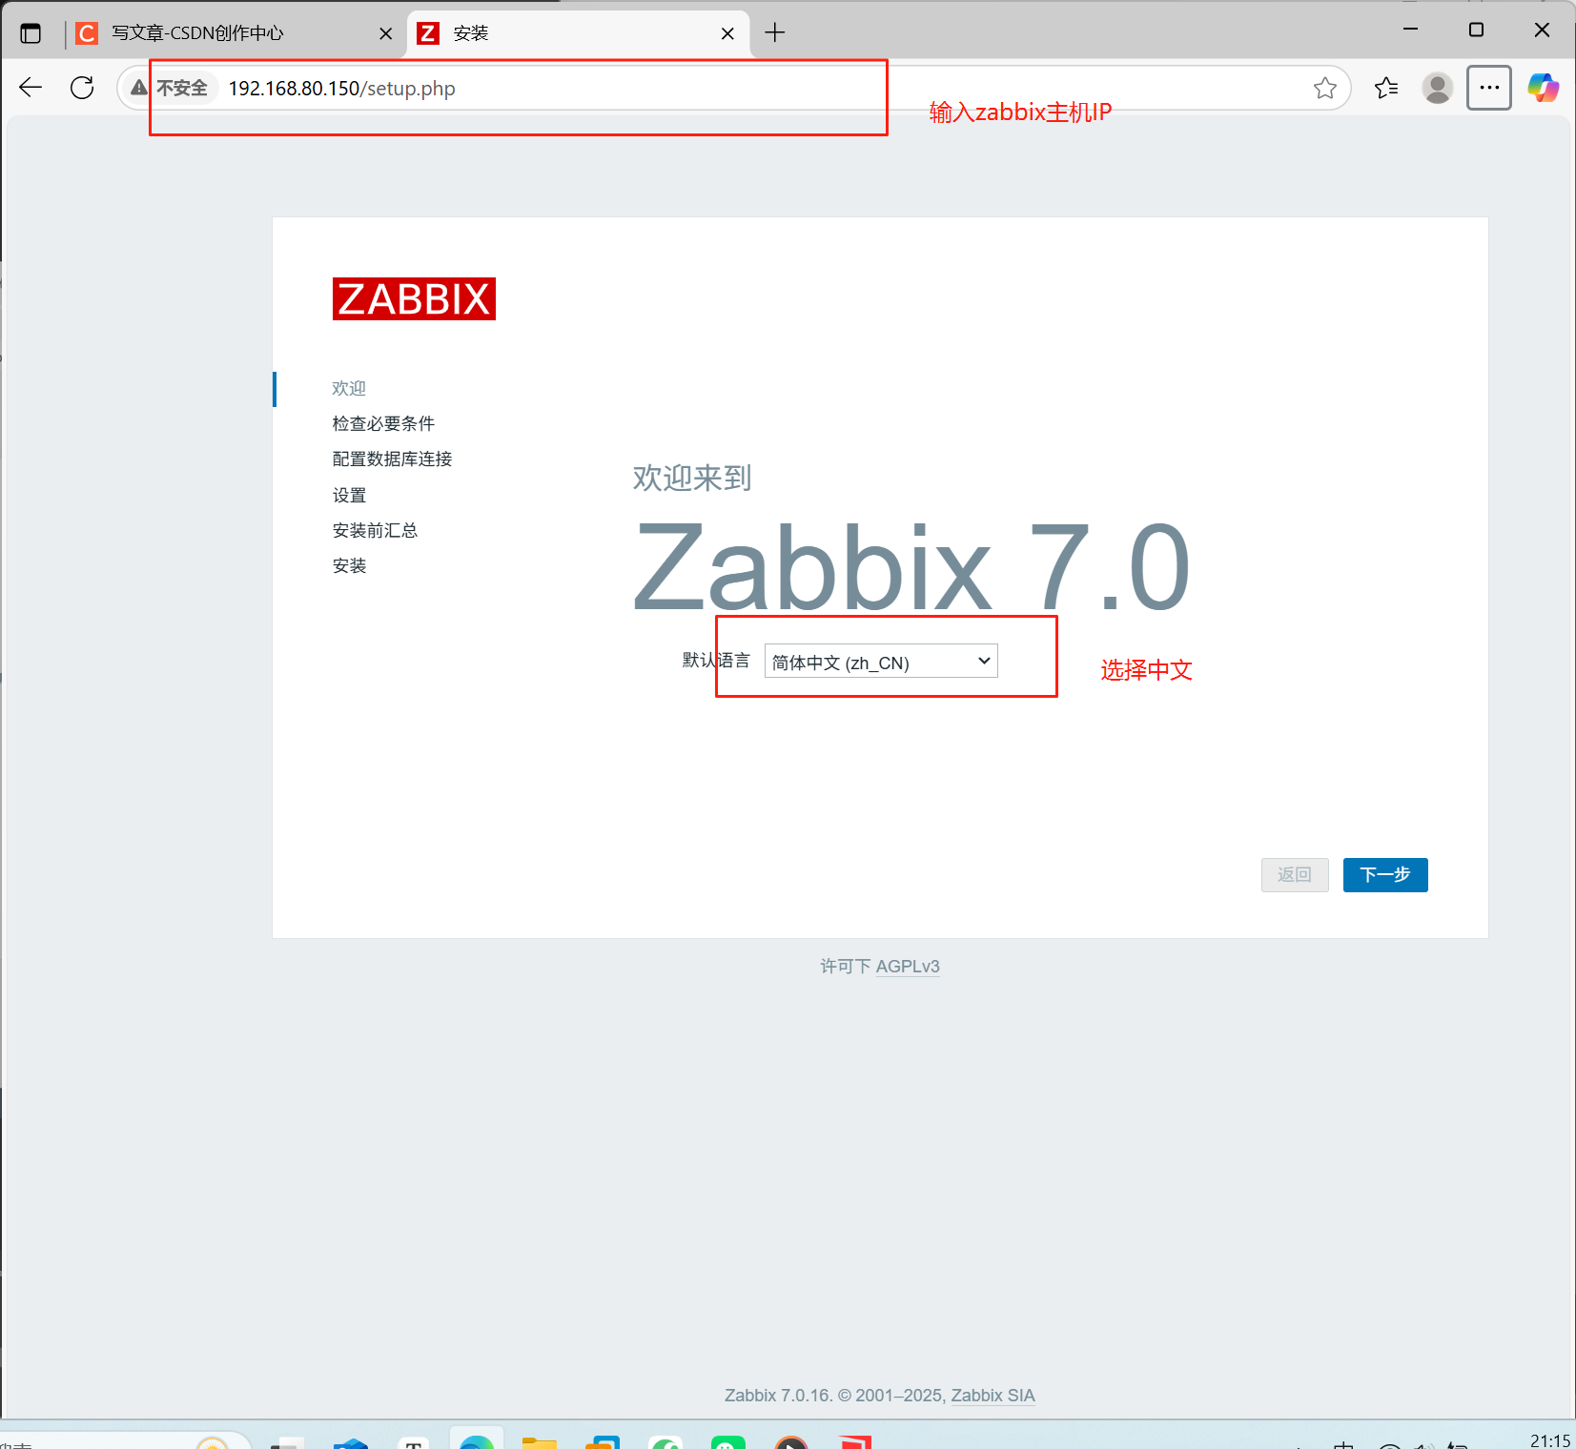Close the 安装 tab
The height and width of the screenshot is (1449, 1576).
tap(727, 33)
